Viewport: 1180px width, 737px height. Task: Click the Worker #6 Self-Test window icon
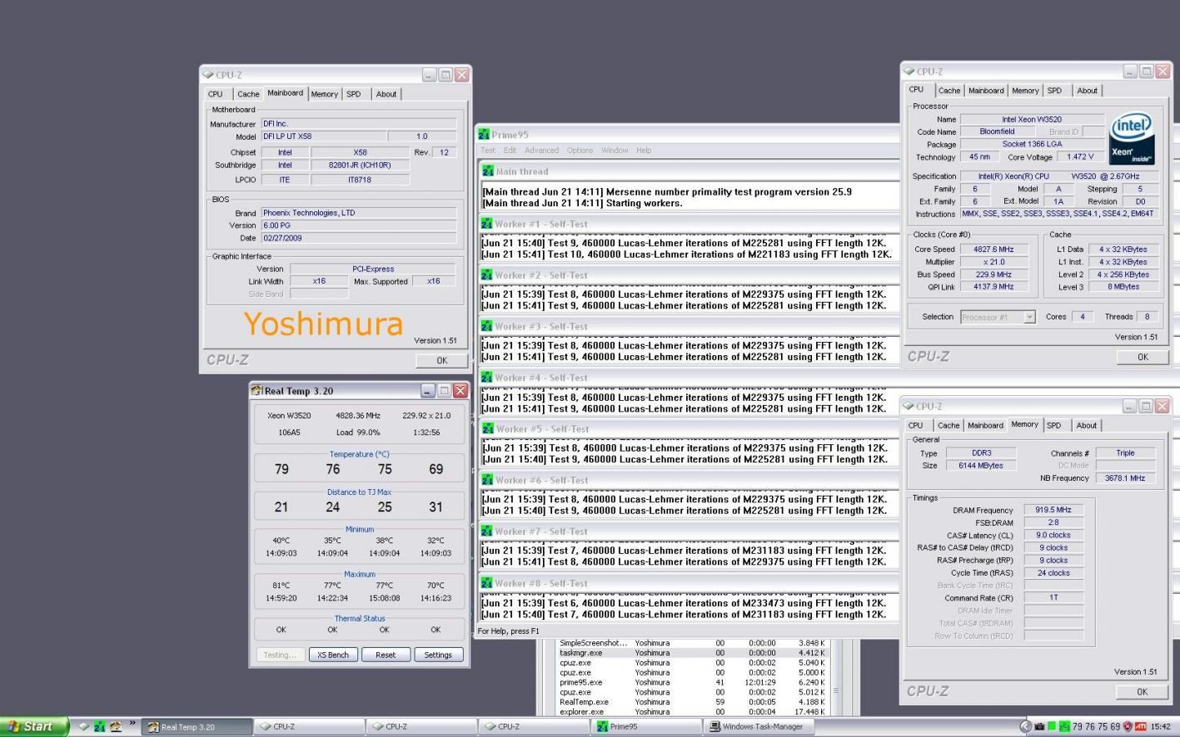487,480
